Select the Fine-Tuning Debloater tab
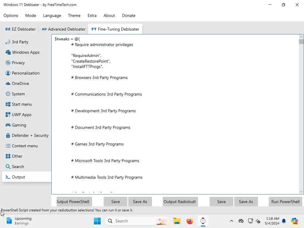Viewport: 304px width, 228px height. (115, 29)
